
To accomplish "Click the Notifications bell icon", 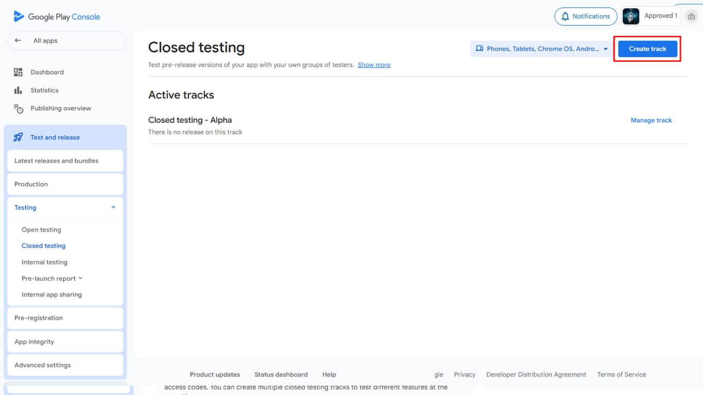I will [x=565, y=16].
